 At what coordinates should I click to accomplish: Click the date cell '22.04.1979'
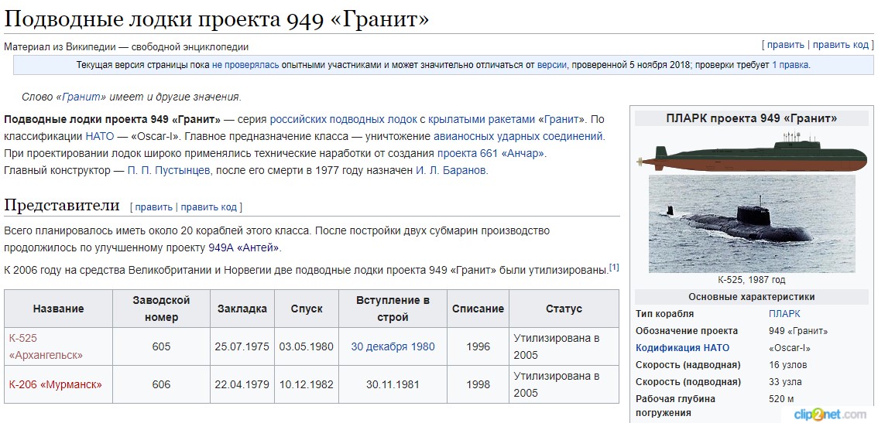coord(242,384)
